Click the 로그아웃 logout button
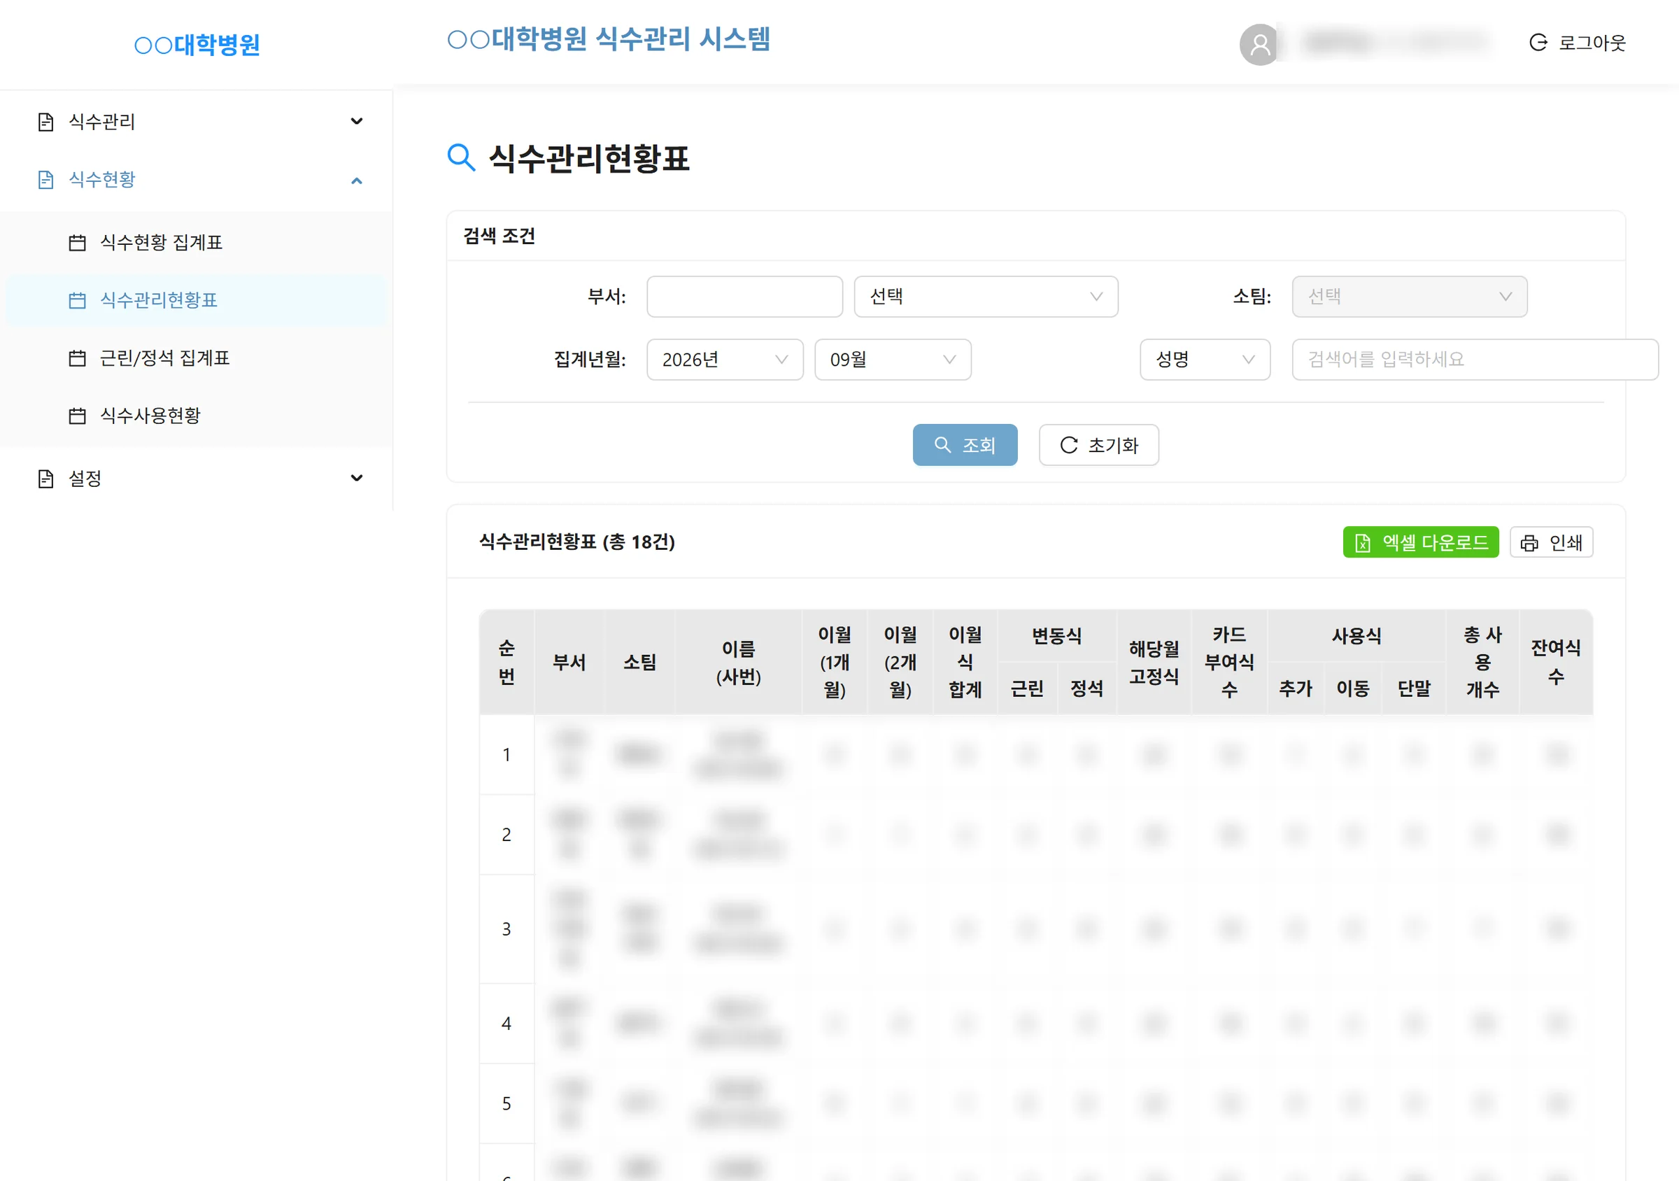Image resolution: width=1679 pixels, height=1181 pixels. (x=1578, y=43)
